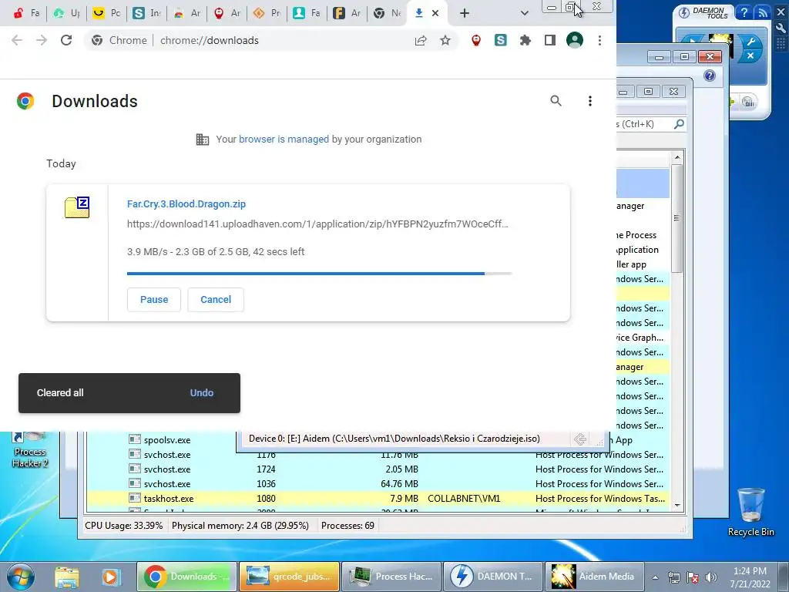
Task: Bookmark this tab with the star icon
Action: pyautogui.click(x=445, y=40)
